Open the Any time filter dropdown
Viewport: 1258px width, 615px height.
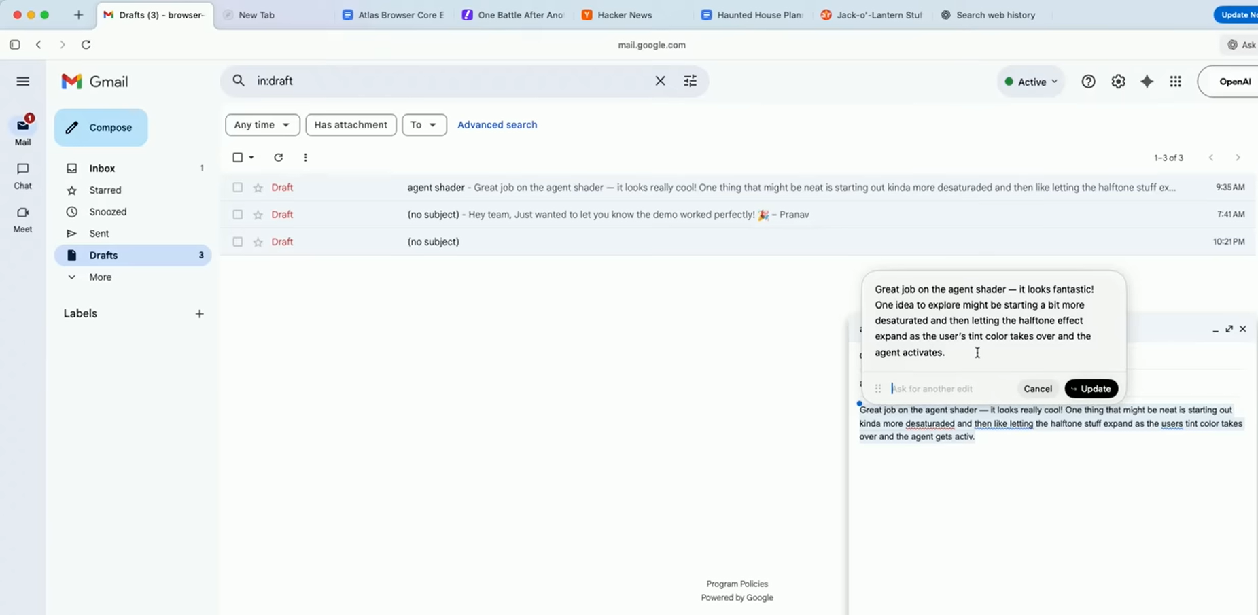pos(262,125)
